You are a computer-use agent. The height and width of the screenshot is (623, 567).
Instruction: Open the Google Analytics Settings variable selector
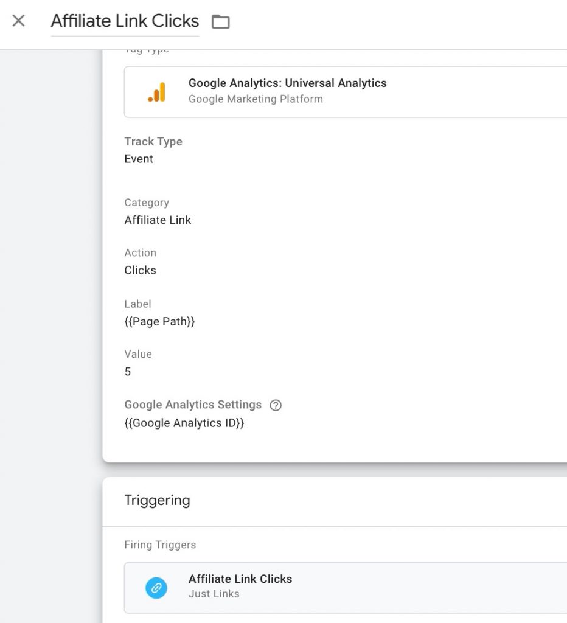pos(184,423)
